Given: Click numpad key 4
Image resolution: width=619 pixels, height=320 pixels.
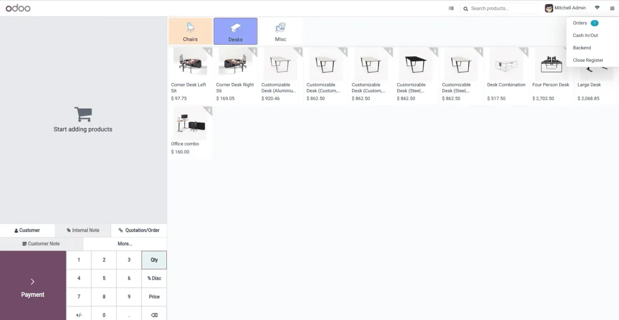Looking at the screenshot, I should (x=78, y=279).
